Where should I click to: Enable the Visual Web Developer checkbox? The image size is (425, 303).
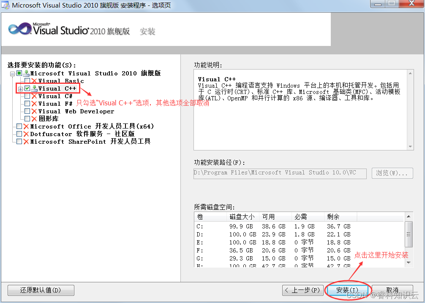pos(27,111)
